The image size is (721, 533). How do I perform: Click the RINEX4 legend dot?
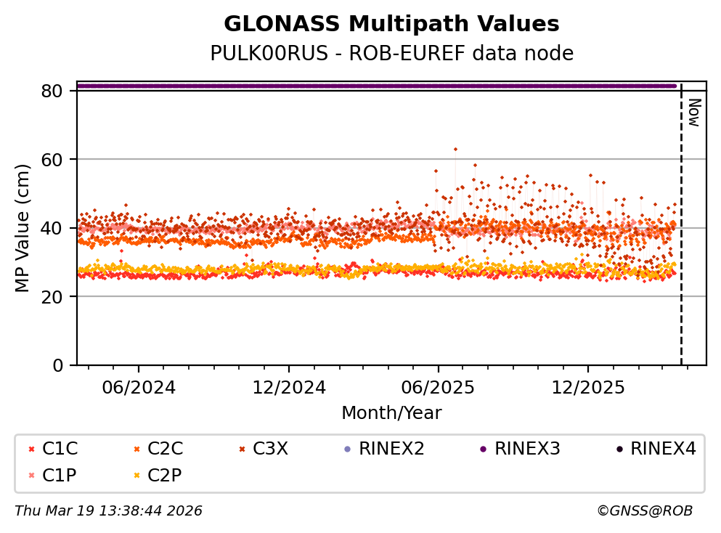coord(619,449)
